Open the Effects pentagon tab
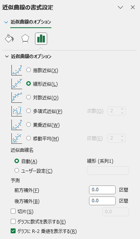This screenshot has height=239, width=140. coord(25,39)
